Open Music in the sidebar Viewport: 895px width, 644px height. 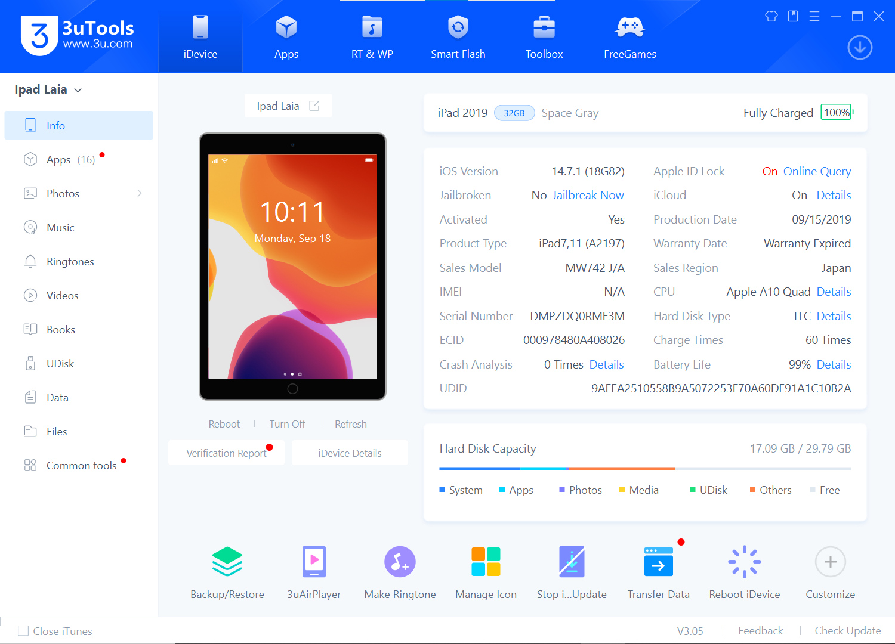coord(79,227)
